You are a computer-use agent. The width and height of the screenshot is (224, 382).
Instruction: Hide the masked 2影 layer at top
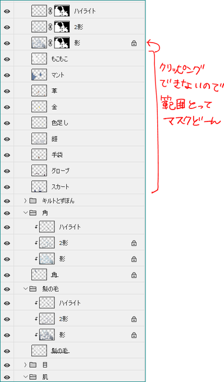pyautogui.click(x=7, y=28)
